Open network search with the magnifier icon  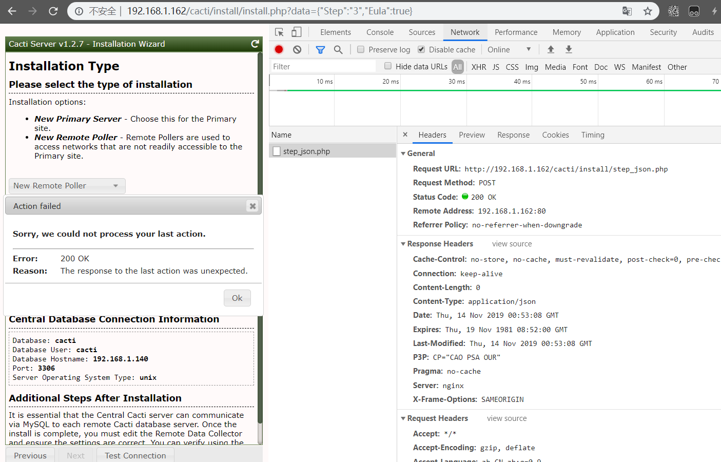coord(338,50)
